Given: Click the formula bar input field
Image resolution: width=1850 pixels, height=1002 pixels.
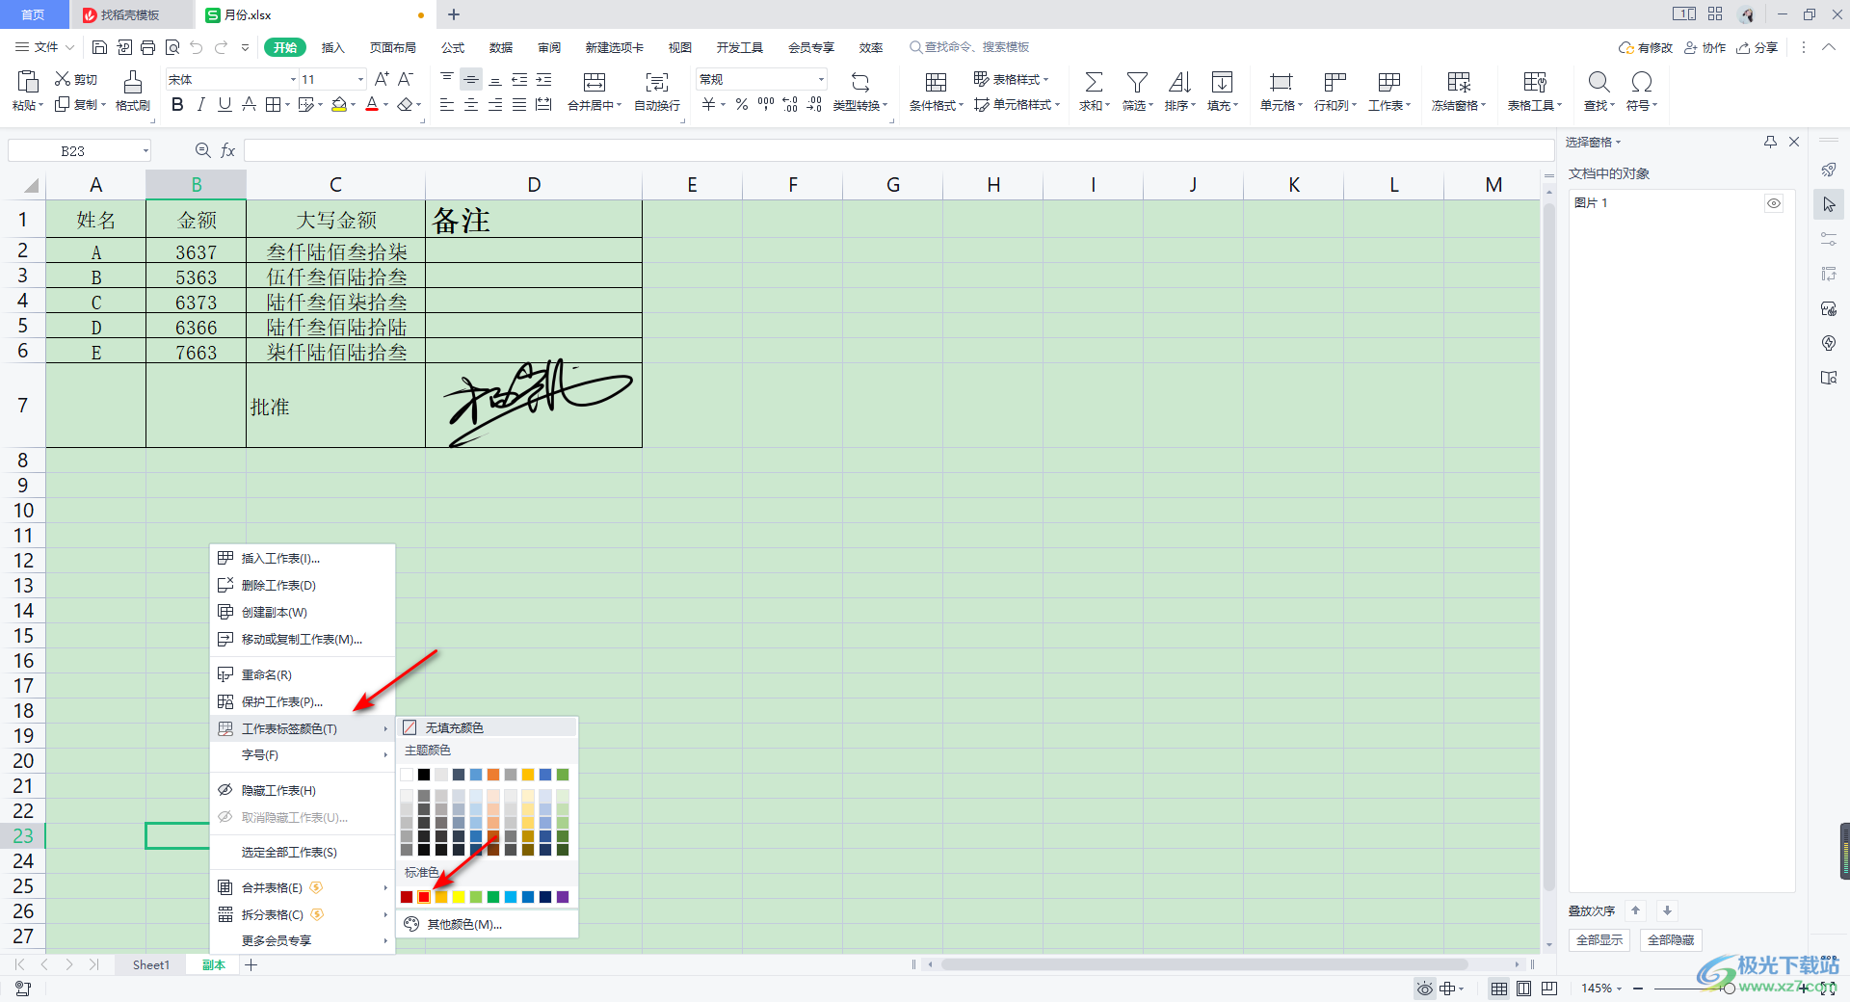Looking at the screenshot, I should pyautogui.click(x=898, y=150).
